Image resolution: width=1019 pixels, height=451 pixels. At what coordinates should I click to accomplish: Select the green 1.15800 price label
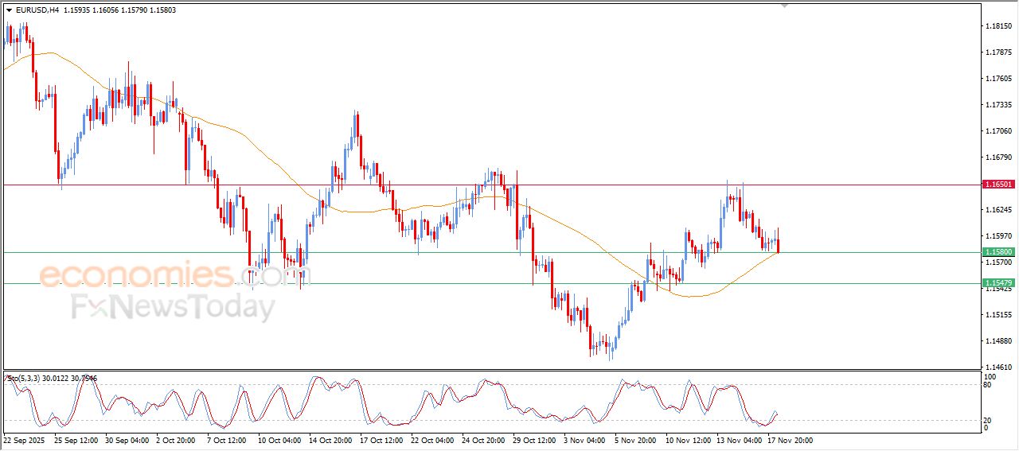pos(998,252)
